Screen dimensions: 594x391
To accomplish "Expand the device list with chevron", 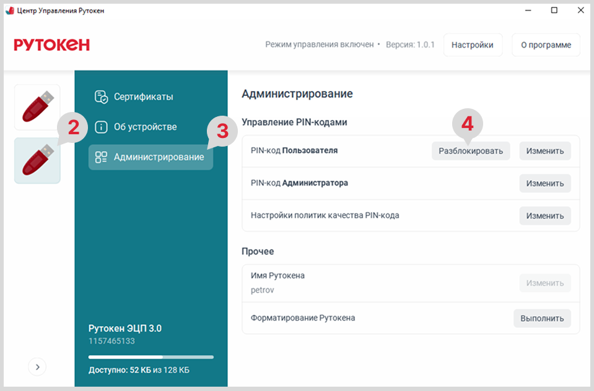I will [x=37, y=367].
